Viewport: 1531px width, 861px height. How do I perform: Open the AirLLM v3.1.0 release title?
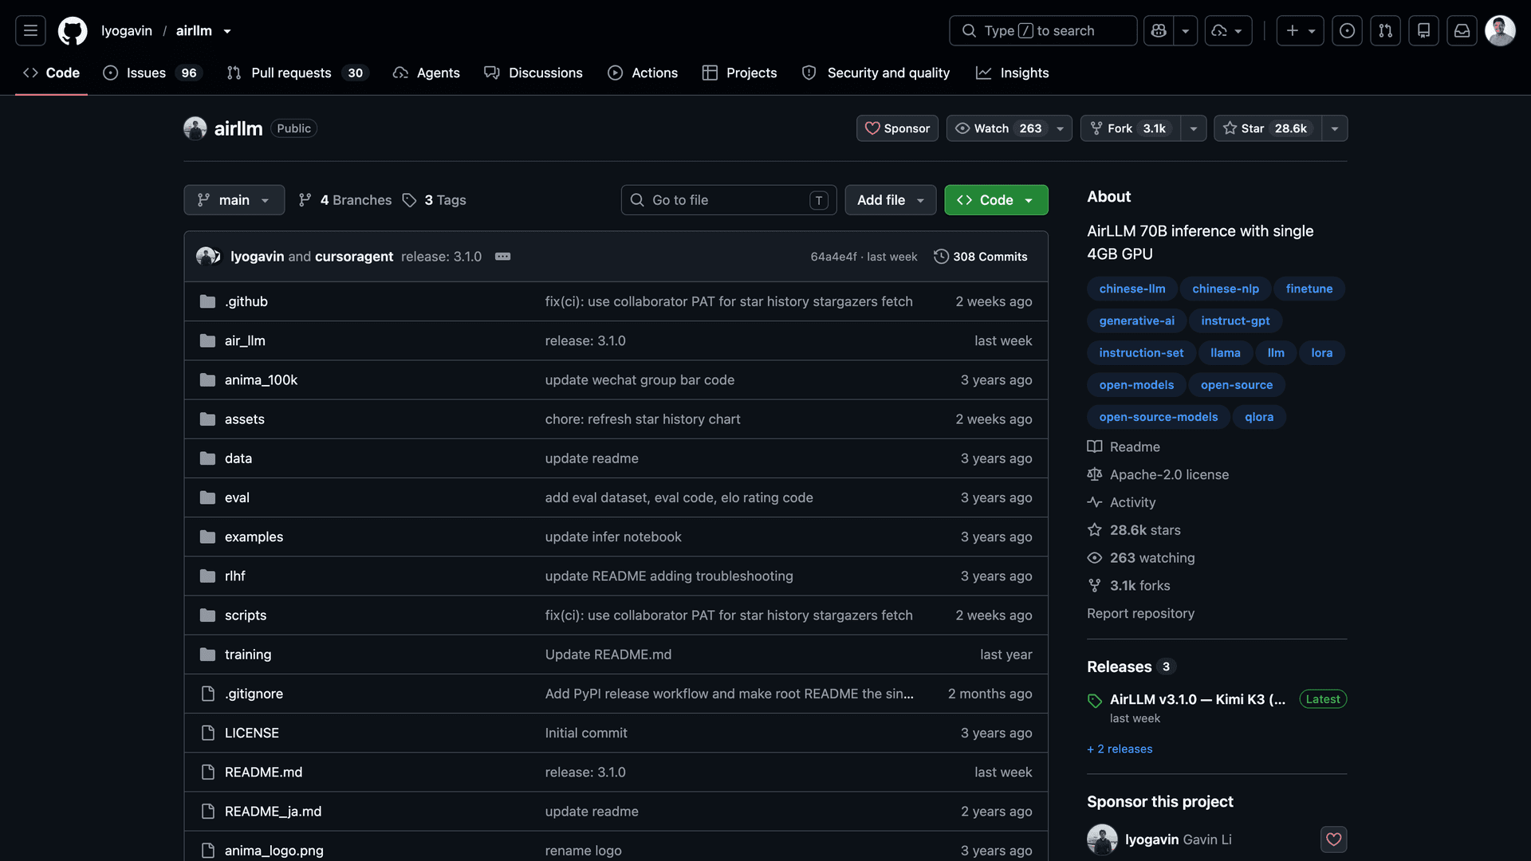pos(1198,699)
